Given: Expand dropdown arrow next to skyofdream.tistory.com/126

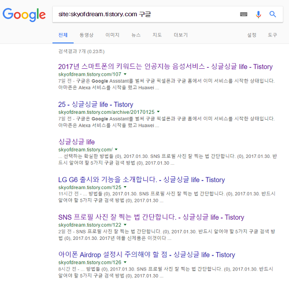Looking at the screenshot, I should point(125,262).
